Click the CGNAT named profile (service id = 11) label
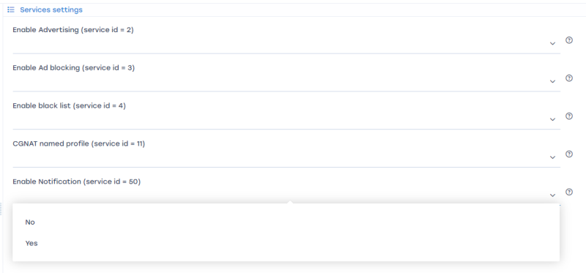The width and height of the screenshot is (586, 273). point(78,143)
